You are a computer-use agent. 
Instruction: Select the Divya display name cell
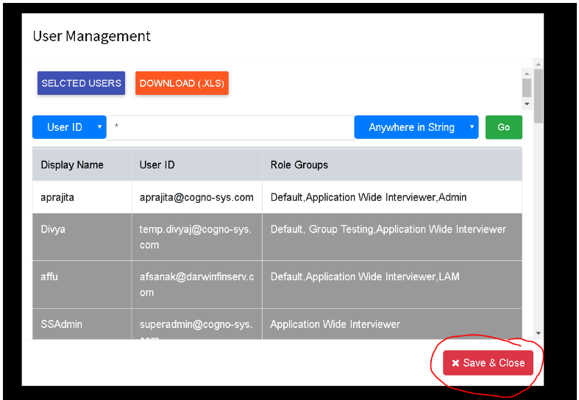tap(82, 237)
